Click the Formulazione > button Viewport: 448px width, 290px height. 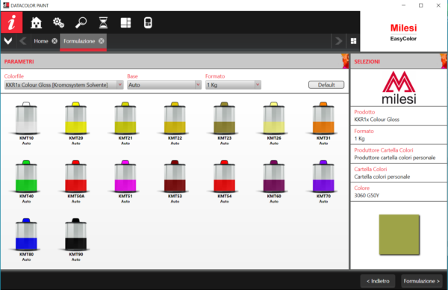(422, 281)
